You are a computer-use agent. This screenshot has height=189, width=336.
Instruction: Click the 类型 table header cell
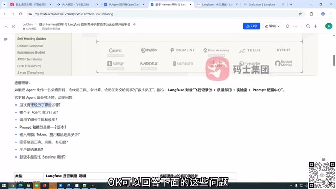29,176
